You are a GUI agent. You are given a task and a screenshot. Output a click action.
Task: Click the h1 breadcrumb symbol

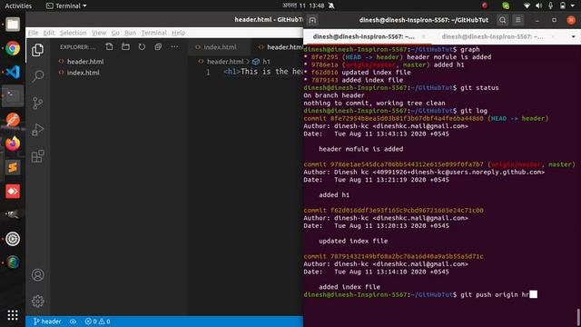[262, 62]
